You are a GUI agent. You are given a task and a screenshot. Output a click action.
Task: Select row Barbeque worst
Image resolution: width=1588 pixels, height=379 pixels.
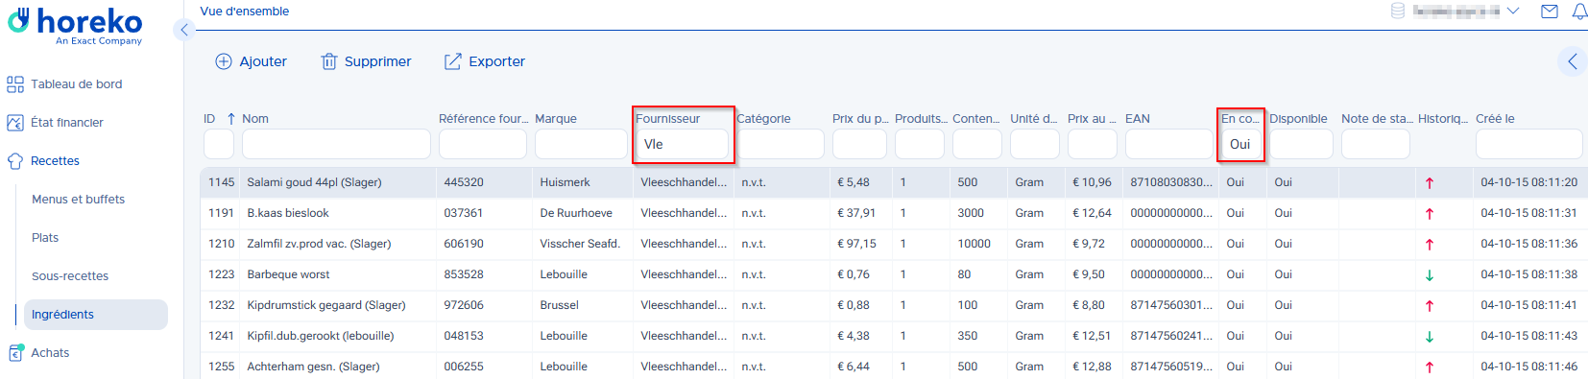tap(894, 274)
